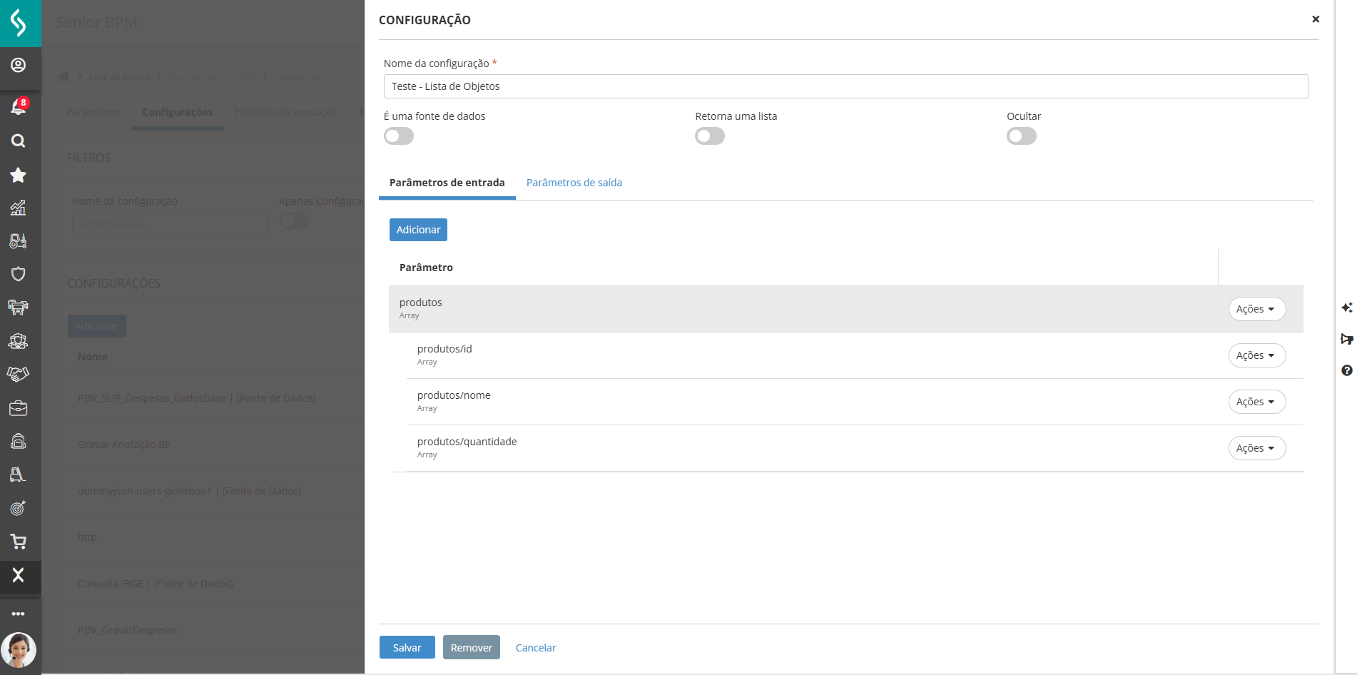Open Ações dropdown for produtos row
Screen dimensions: 1357x675
1256,309
